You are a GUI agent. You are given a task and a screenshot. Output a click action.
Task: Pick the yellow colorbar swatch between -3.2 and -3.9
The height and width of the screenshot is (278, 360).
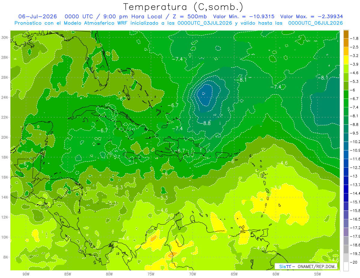[x=346, y=60]
